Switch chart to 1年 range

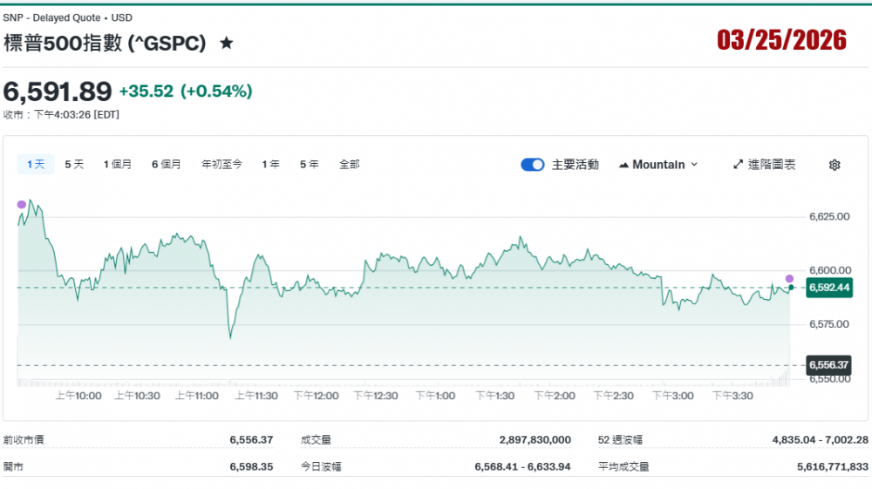[x=270, y=164]
